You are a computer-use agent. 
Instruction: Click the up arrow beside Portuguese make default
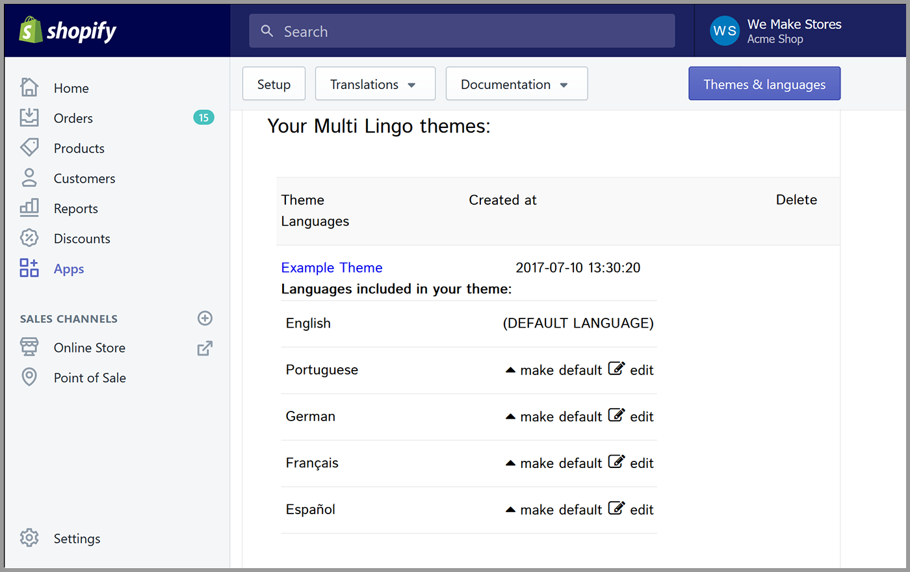pos(510,370)
